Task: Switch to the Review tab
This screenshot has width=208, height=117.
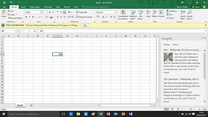Action: [x=67, y=7]
